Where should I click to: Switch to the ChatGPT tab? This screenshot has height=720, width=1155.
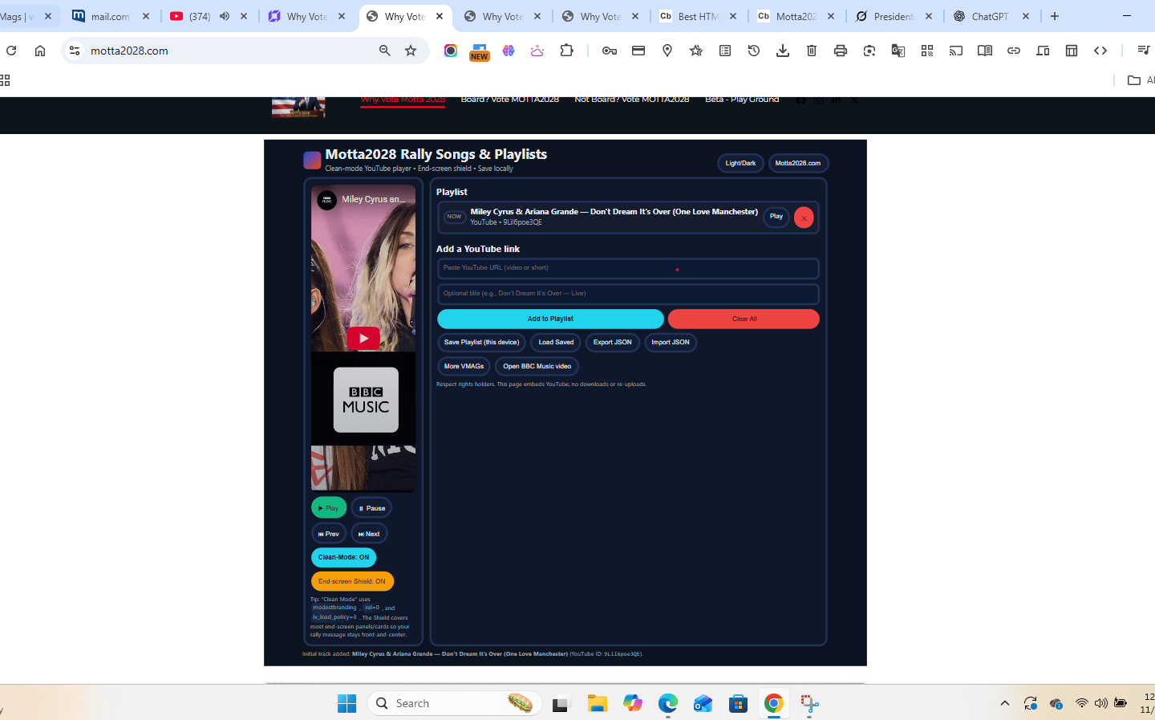click(990, 16)
